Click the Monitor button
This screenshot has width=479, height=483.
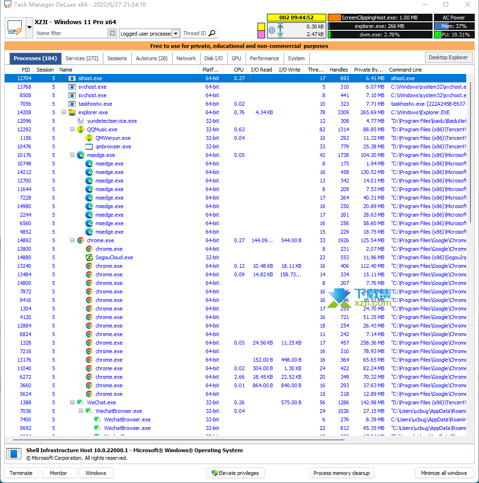pos(58,473)
